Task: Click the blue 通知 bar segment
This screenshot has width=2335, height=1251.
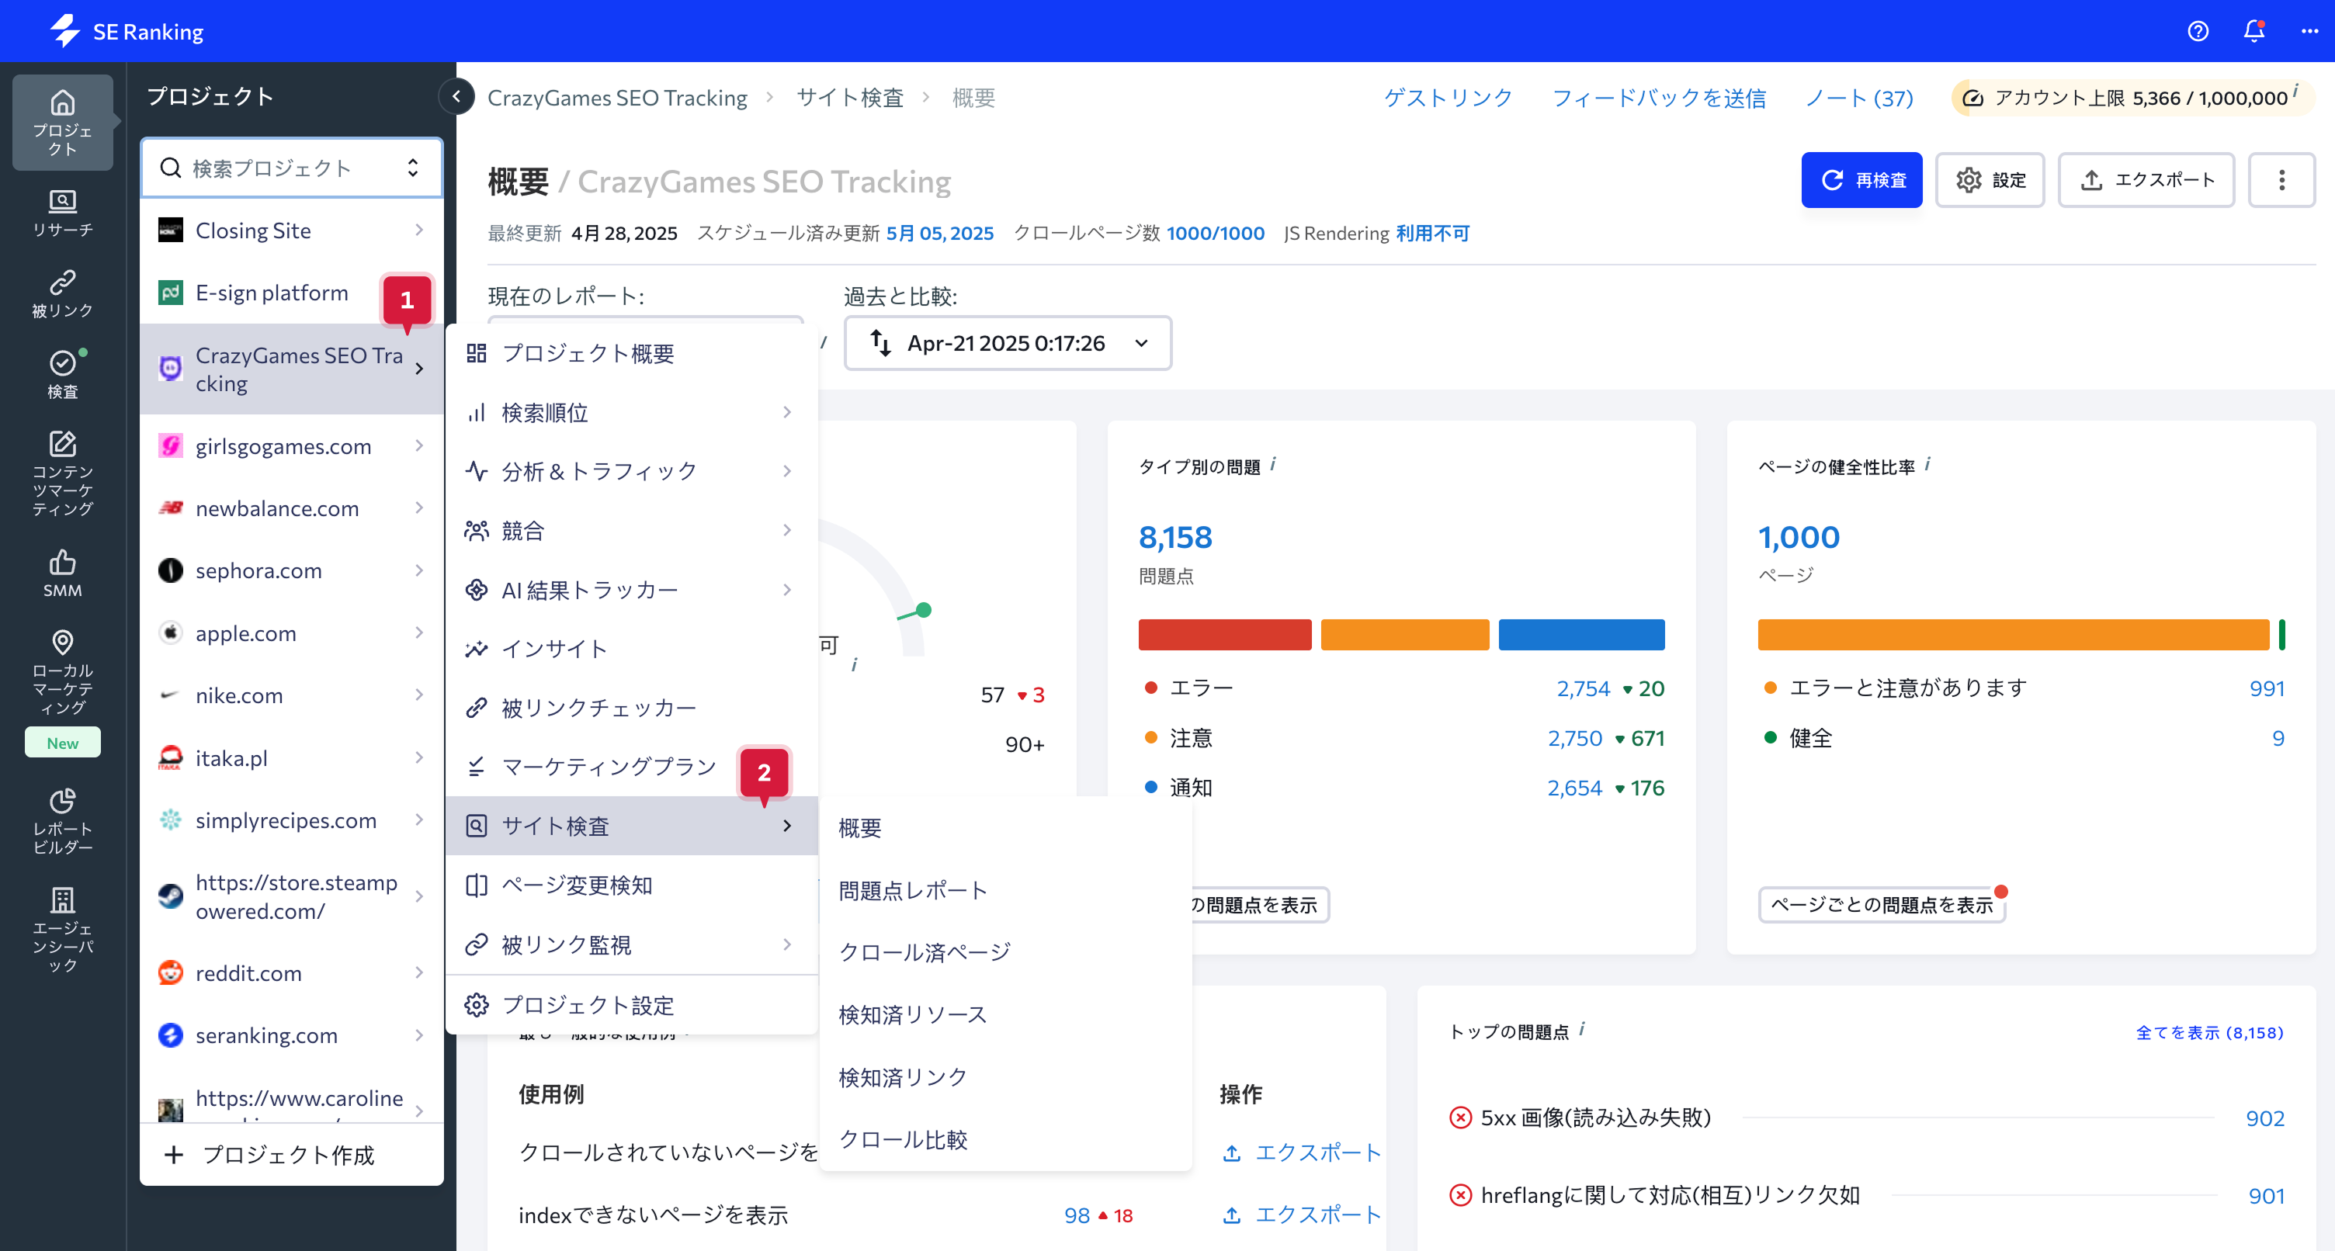Action: [1580, 635]
